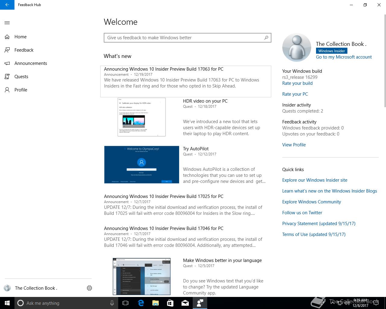Click the Announcements megaphone icon

(x=7, y=63)
